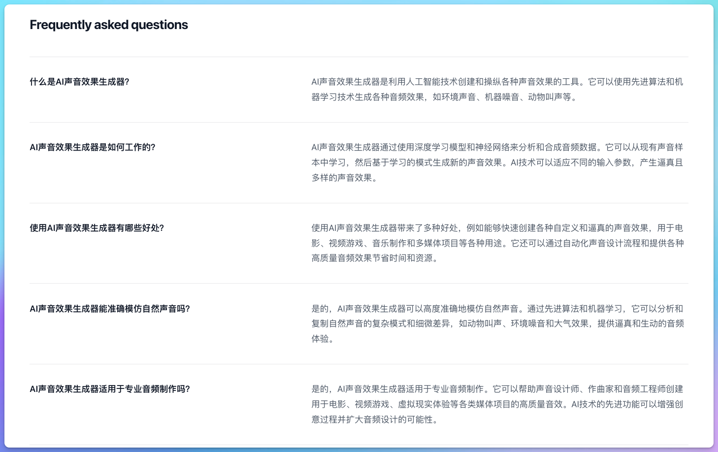Select the answer describing 电影、视频游戏、音乐制作 uses
Viewport: 718px width, 452px height.
pos(496,243)
